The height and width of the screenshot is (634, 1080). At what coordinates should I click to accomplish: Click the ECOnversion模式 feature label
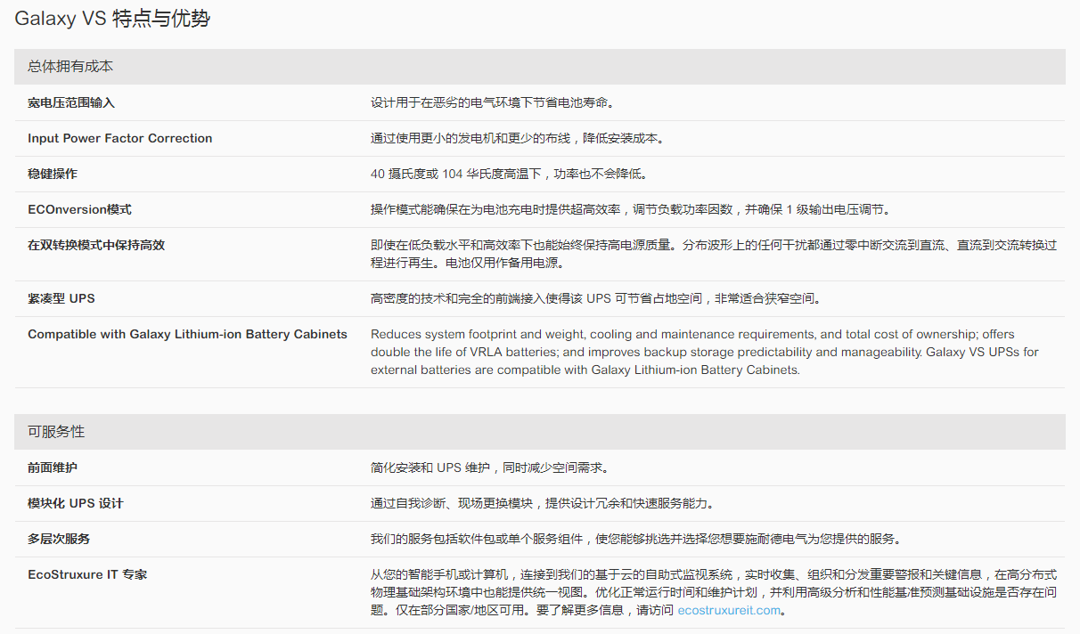[79, 210]
